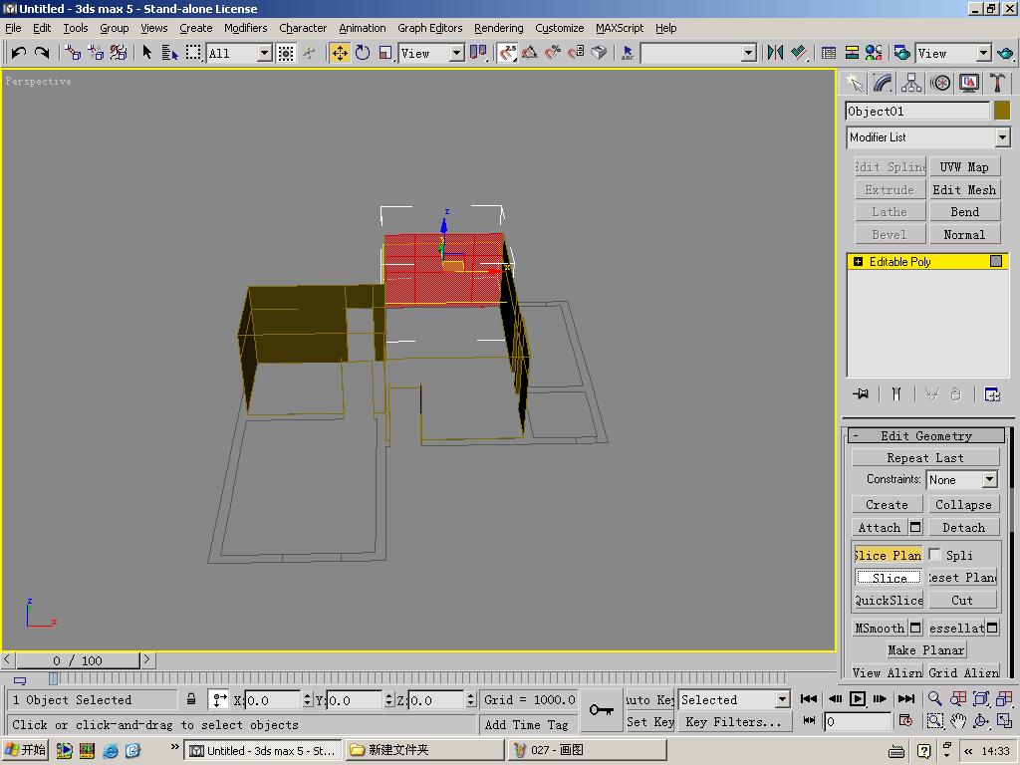The width and height of the screenshot is (1020, 765).
Task: Click Bind to Space Warp icon
Action: tap(119, 53)
